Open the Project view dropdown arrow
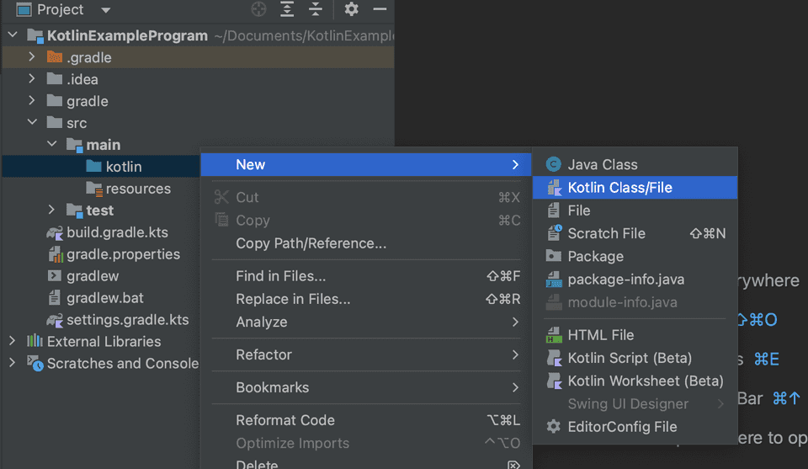Viewport: 808px width, 469px height. [105, 10]
